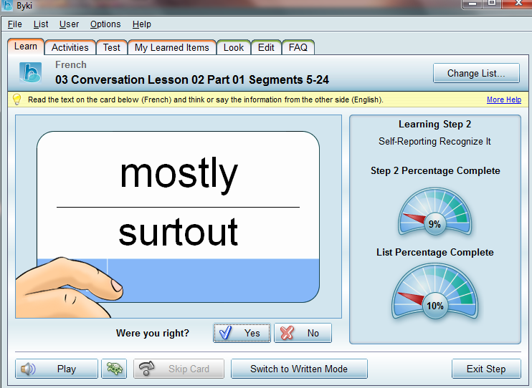This screenshot has height=388, width=532.
Task: Open the More Help link
Action: [x=504, y=100]
